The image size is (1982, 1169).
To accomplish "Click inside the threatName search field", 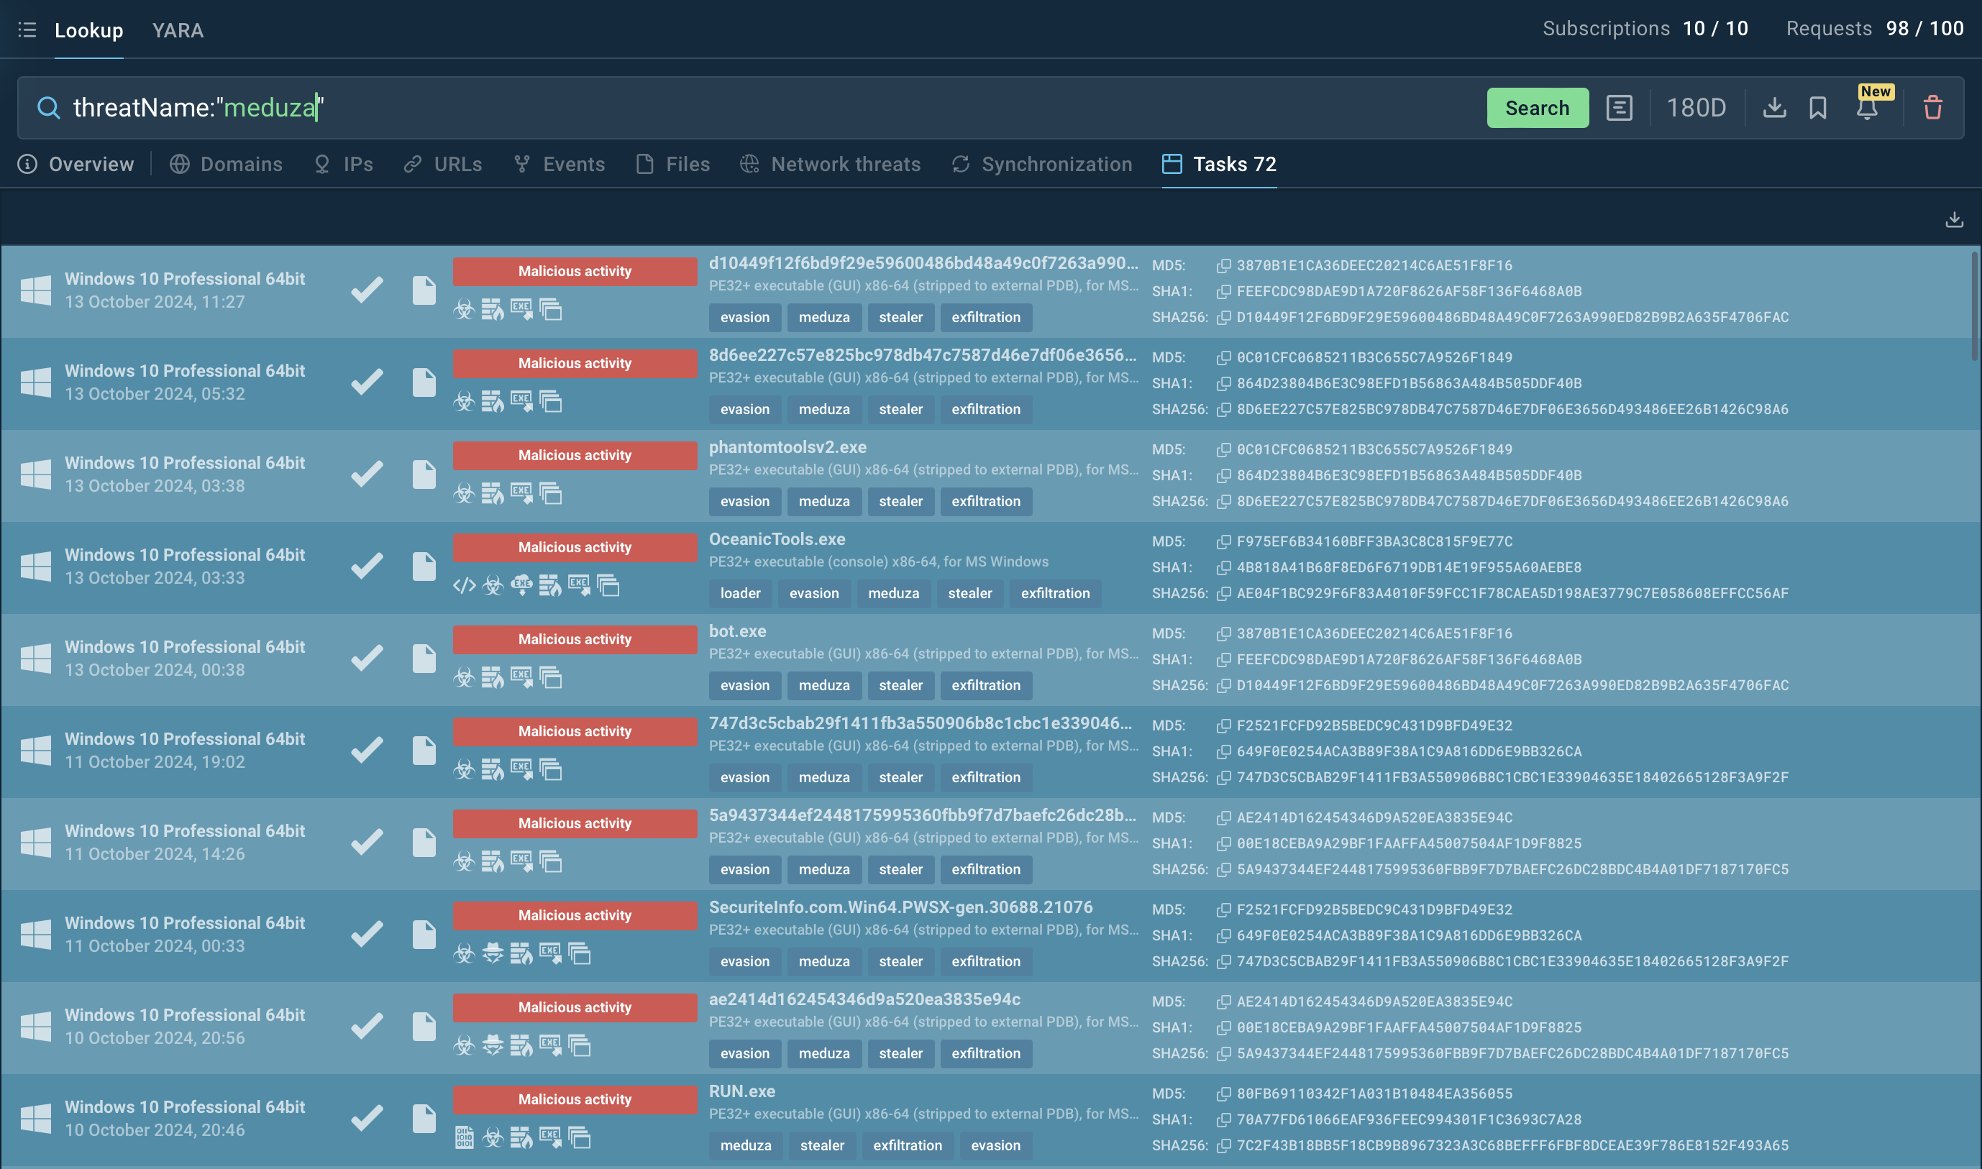I will point(709,107).
